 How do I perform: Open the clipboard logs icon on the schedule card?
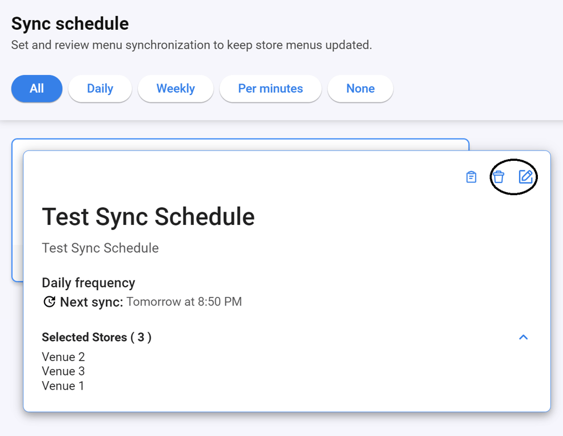click(x=471, y=177)
